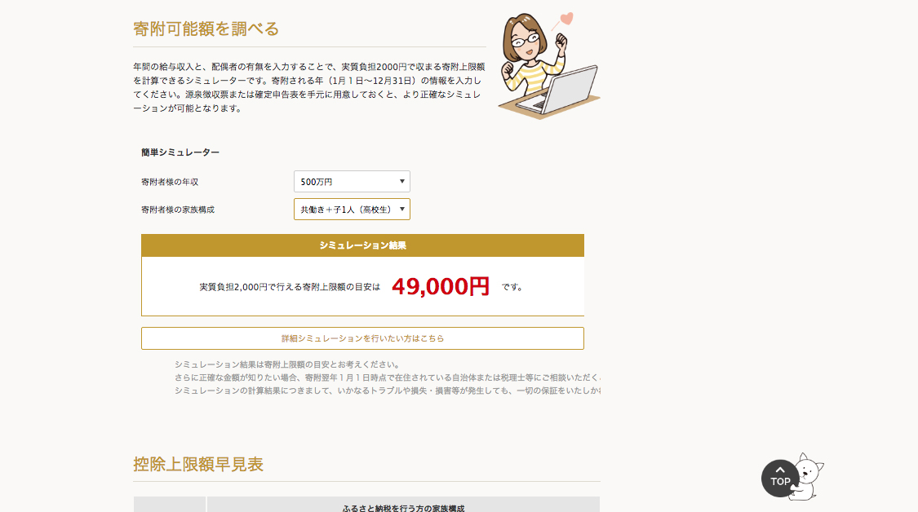The height and width of the screenshot is (512, 918).
Task: Click the 寄附者様の年収 field label
Action: (169, 182)
